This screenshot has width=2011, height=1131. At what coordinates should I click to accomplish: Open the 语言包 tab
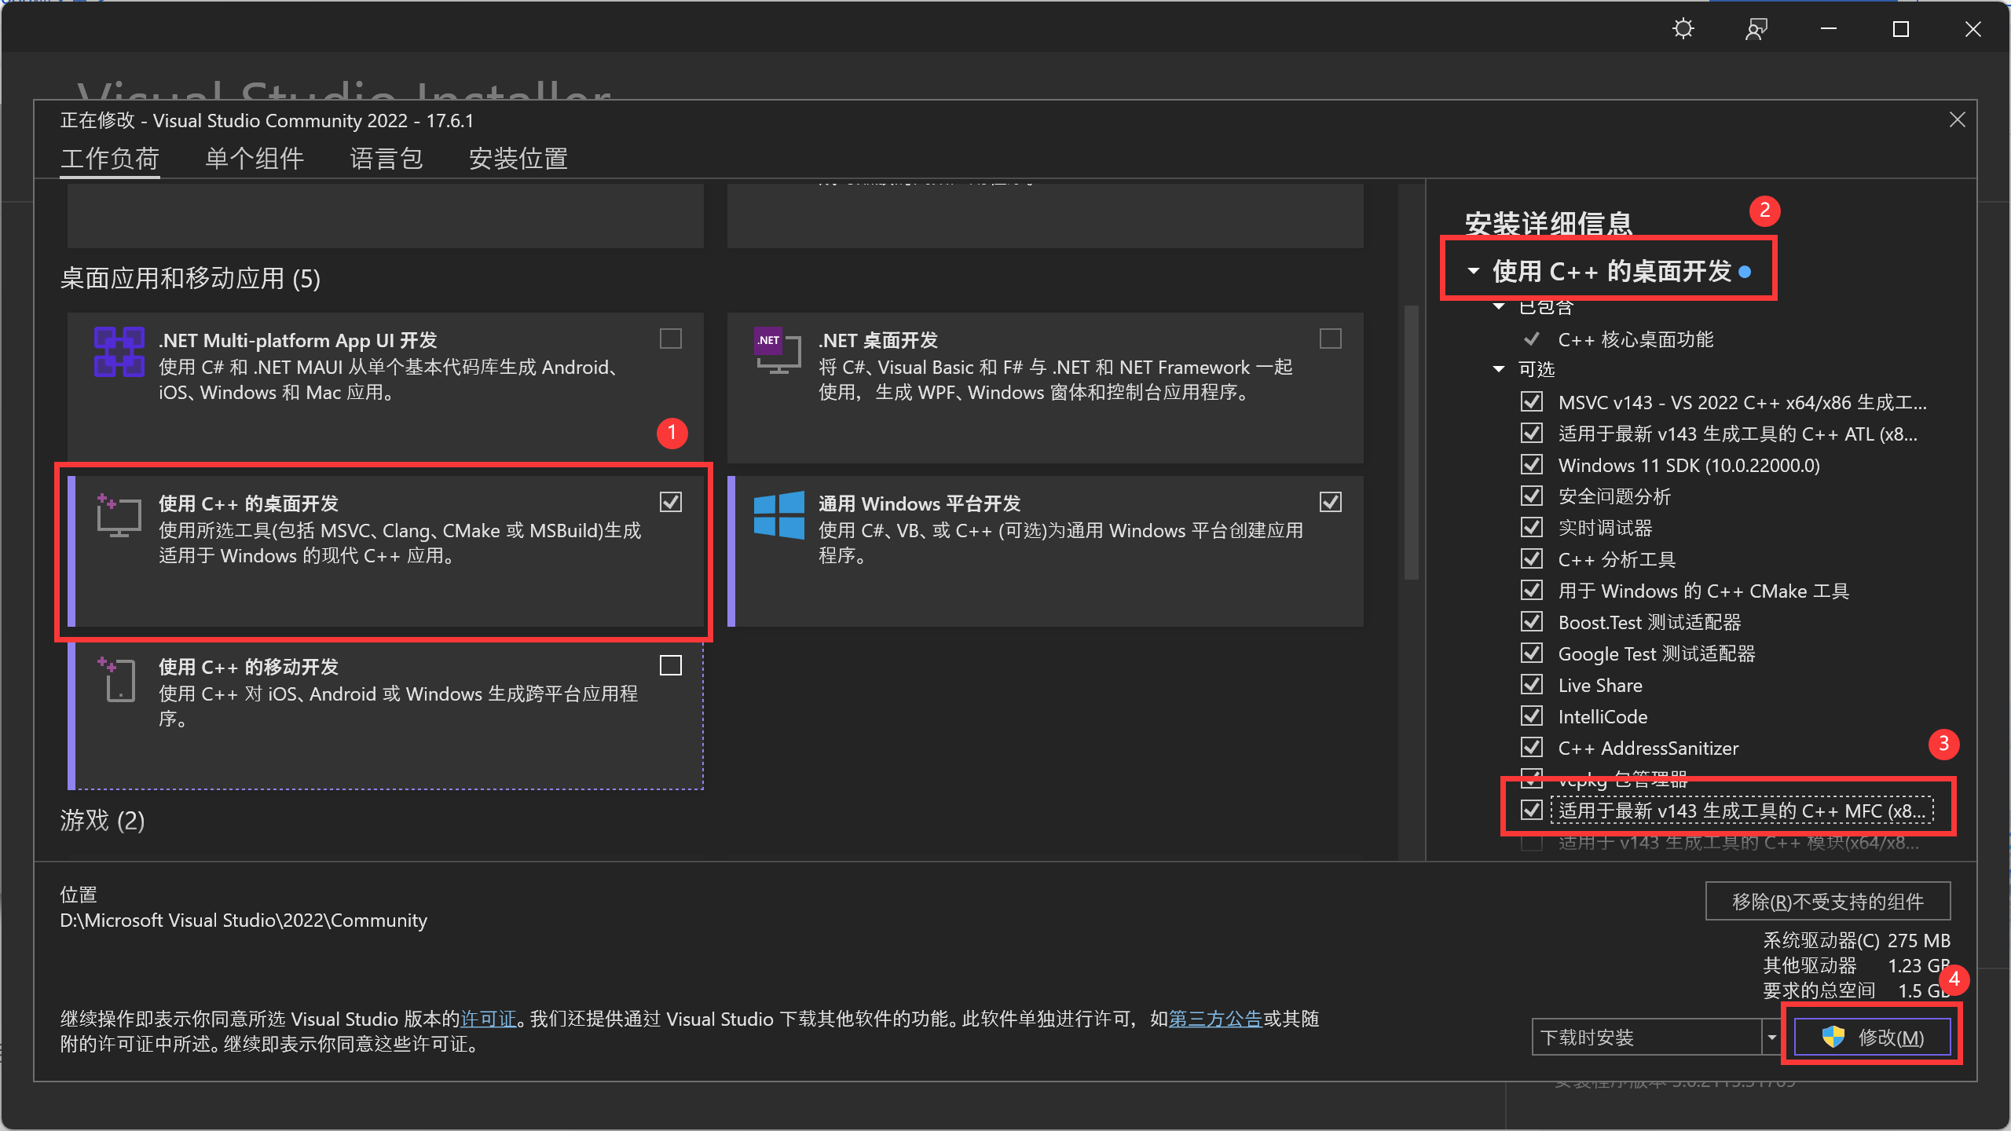coord(386,159)
